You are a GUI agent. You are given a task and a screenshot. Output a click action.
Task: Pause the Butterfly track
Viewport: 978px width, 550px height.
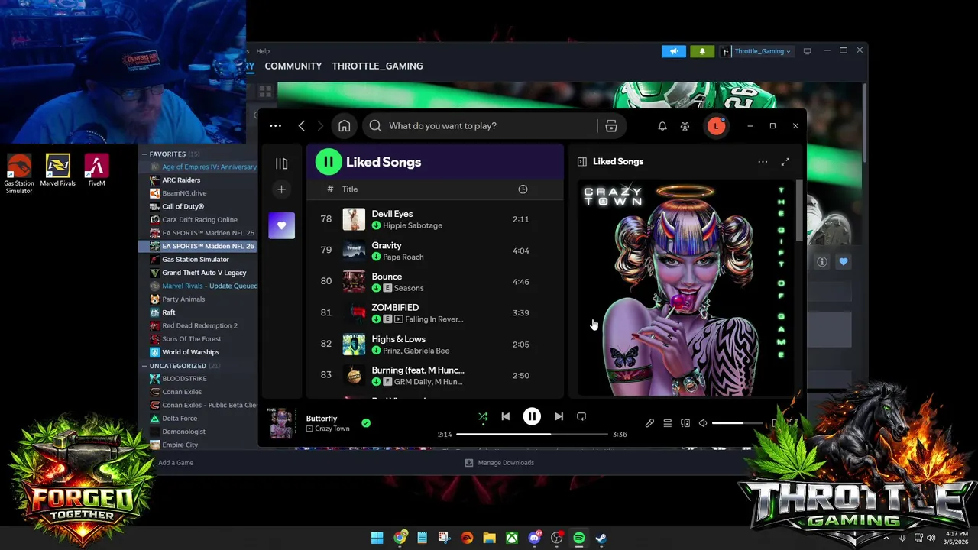click(532, 416)
